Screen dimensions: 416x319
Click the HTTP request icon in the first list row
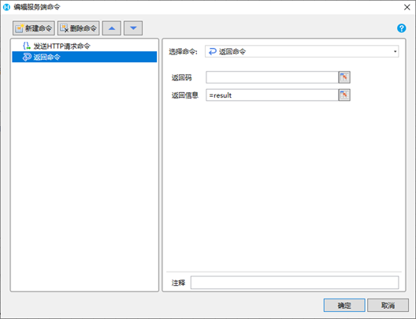click(27, 46)
